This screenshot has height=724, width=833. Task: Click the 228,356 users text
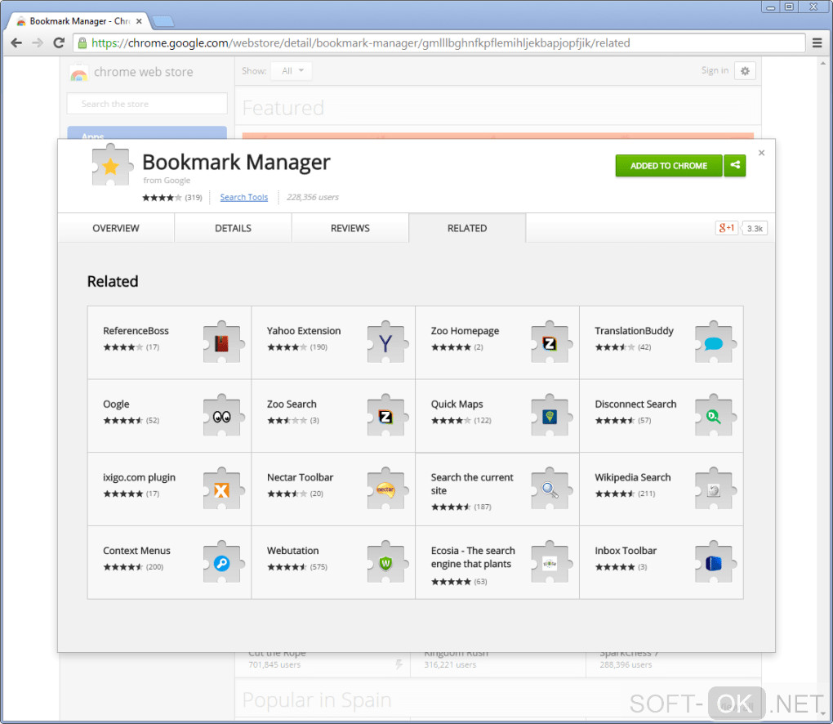pyautogui.click(x=312, y=197)
